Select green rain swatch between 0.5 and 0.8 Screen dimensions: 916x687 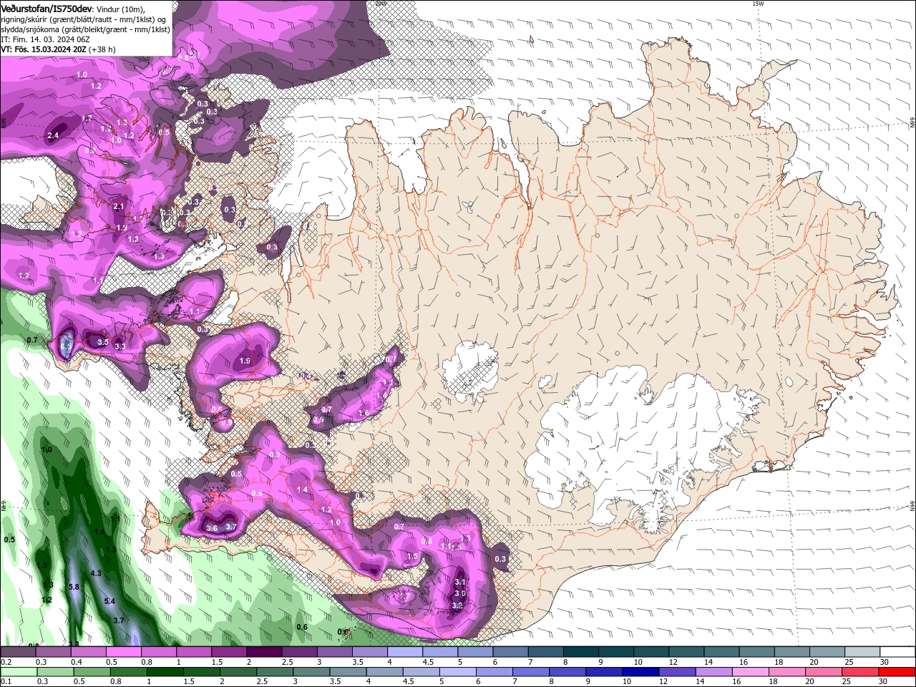point(92,672)
